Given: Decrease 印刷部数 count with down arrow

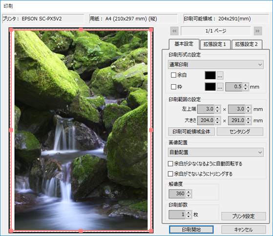Looking at the screenshot, I should click(x=189, y=216).
